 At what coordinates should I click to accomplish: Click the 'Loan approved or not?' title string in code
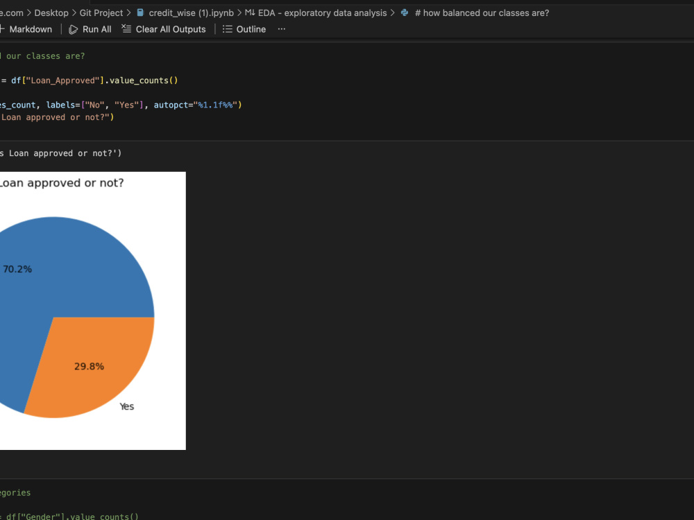point(55,117)
